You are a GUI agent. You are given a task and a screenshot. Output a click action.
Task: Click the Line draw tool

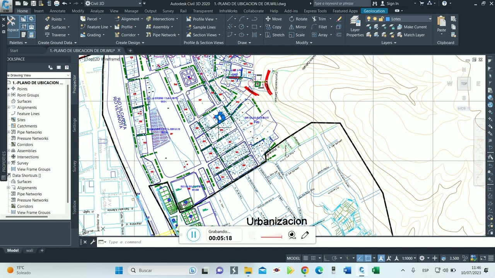tap(230, 19)
